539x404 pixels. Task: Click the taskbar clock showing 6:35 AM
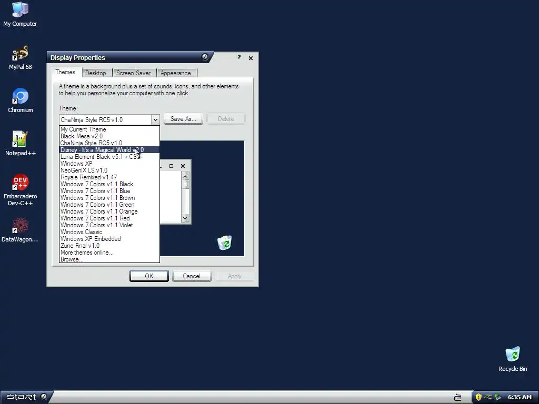point(520,397)
